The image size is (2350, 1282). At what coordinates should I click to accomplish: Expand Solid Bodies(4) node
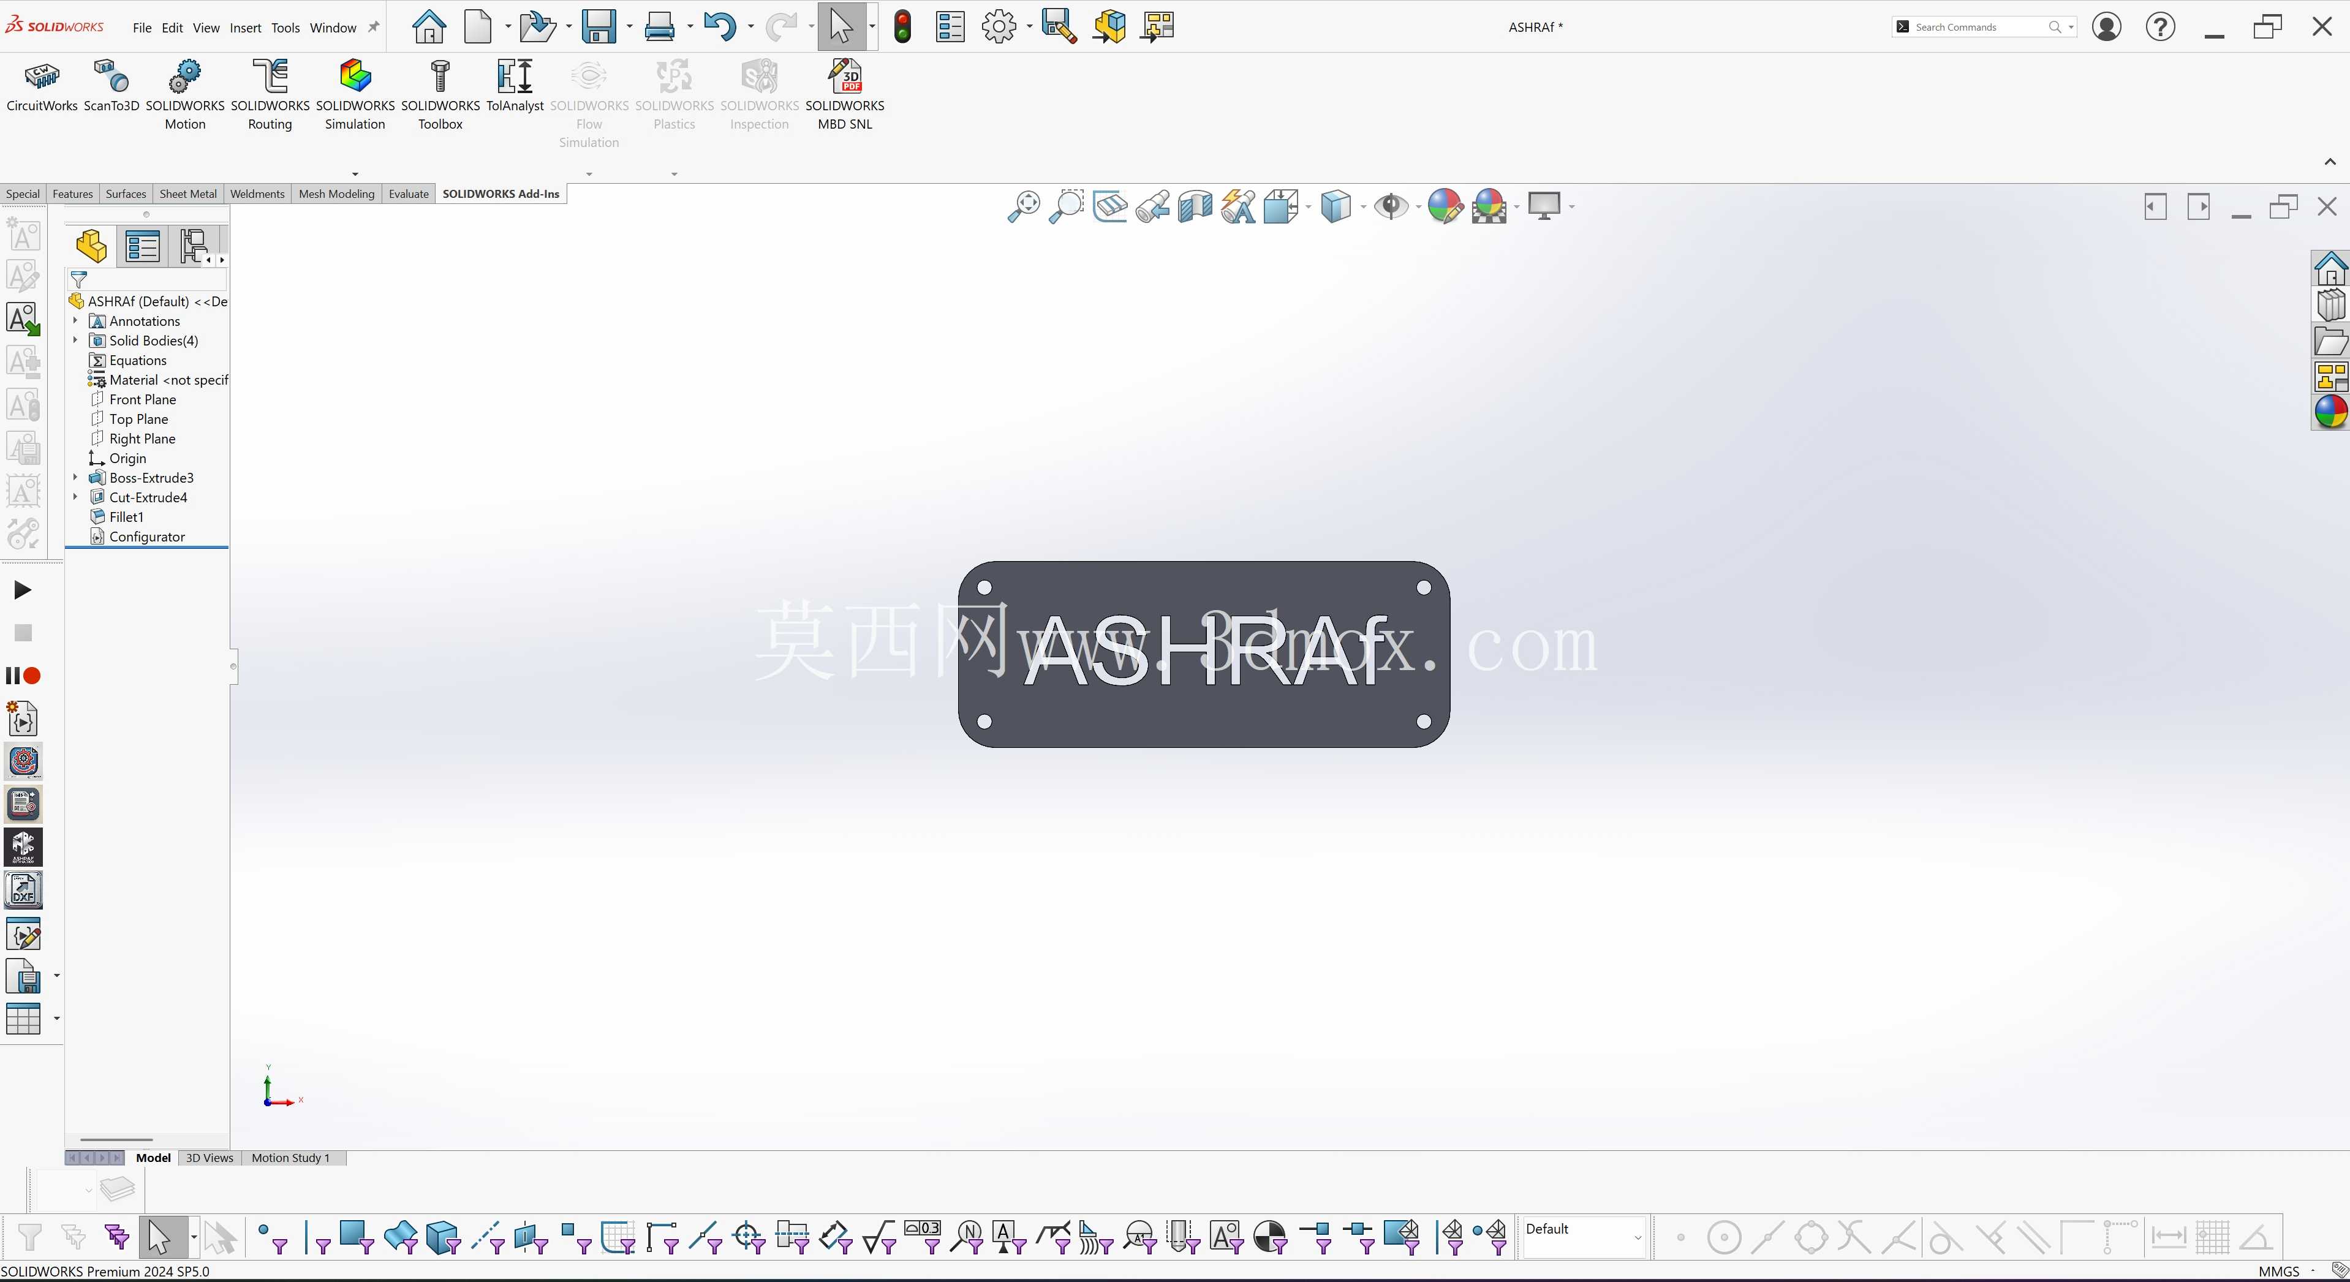point(76,340)
